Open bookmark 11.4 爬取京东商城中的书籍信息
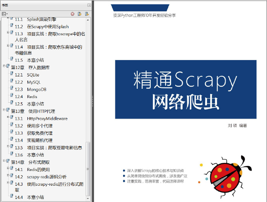The height and width of the screenshot is (202, 267). [48, 50]
